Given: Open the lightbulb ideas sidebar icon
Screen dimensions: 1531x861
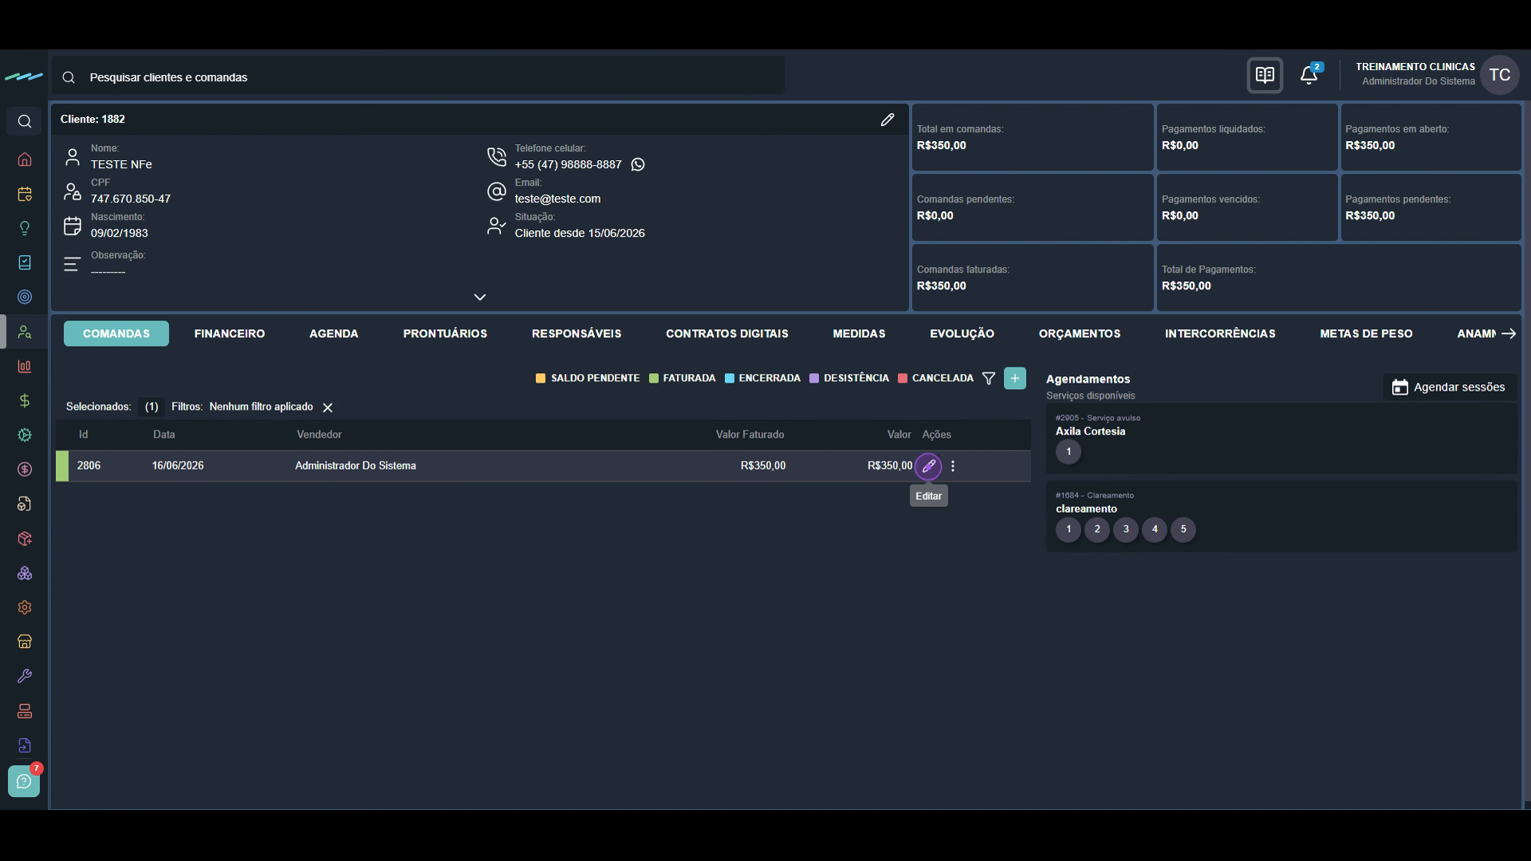Looking at the screenshot, I should point(25,228).
